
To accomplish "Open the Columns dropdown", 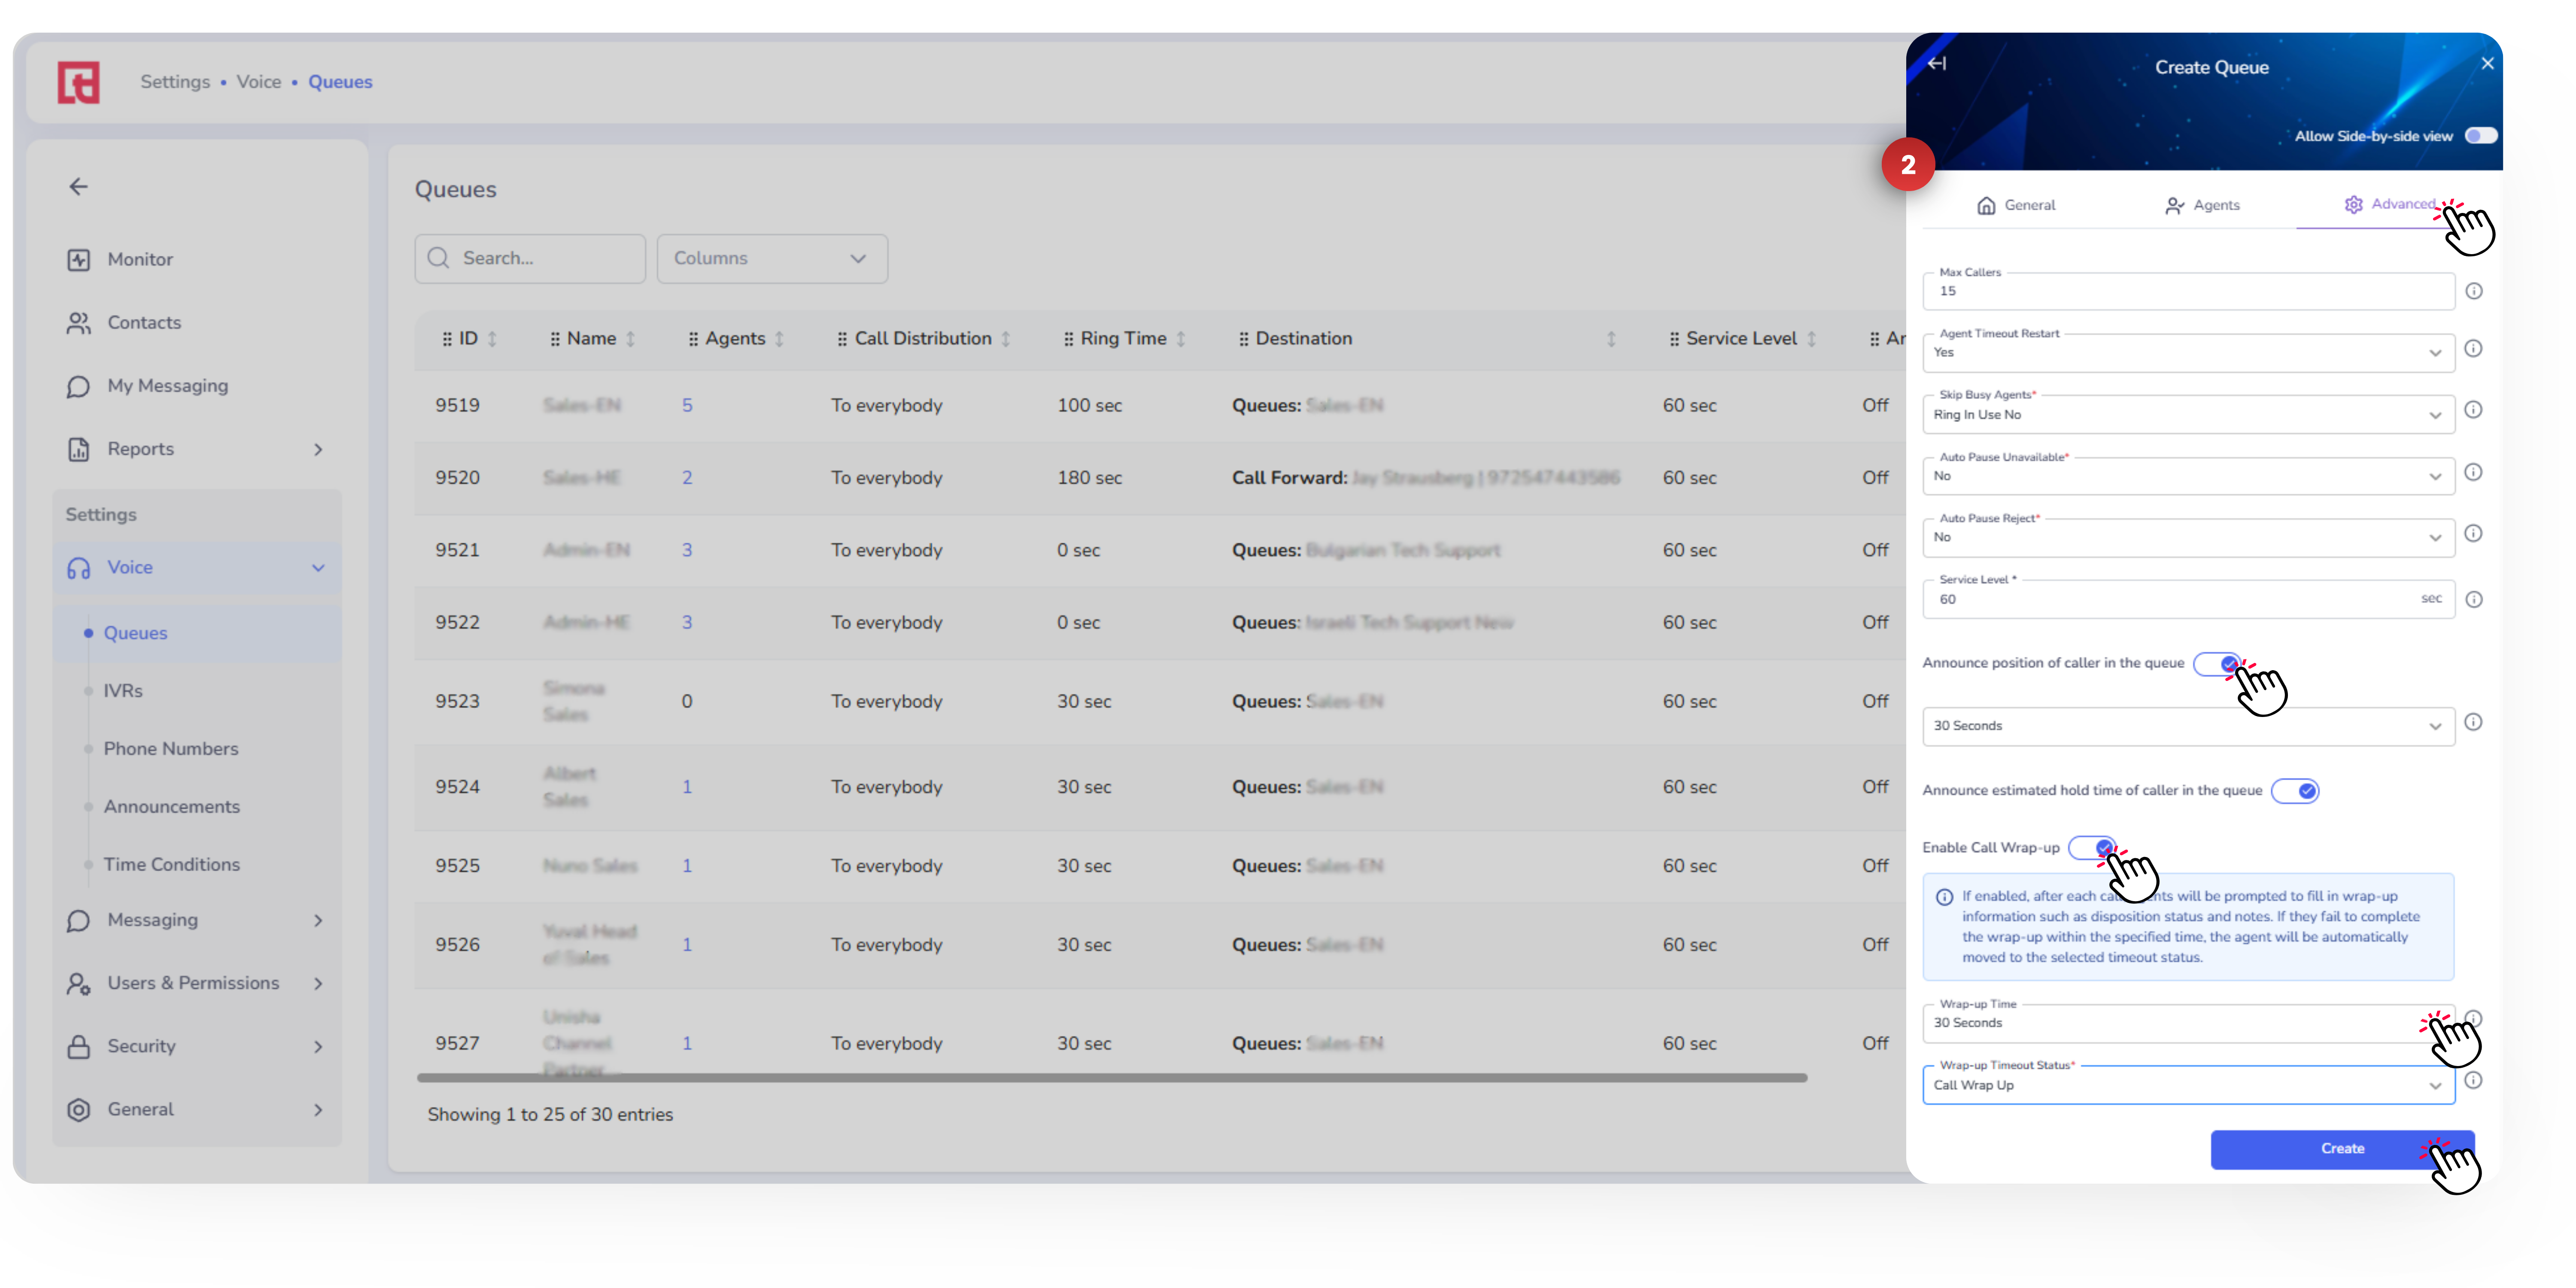I will 771,259.
